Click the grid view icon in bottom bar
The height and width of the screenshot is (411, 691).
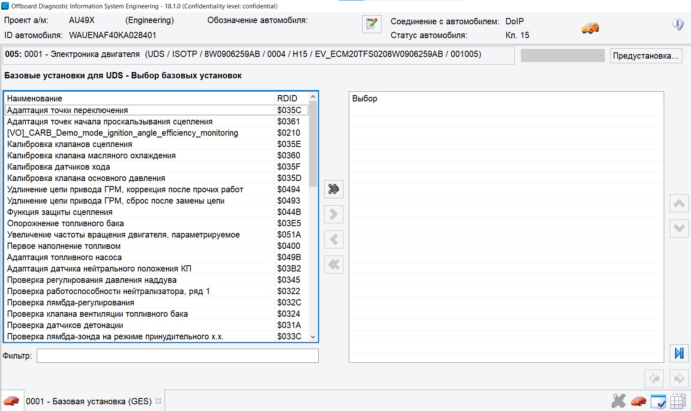(678, 401)
